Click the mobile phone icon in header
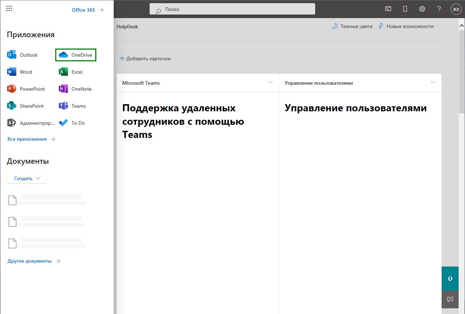 point(405,9)
